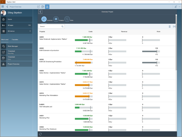This screenshot has height=137, width=182.
Task: Click cost value 7.101.593 Eur
Action: click(81, 48)
